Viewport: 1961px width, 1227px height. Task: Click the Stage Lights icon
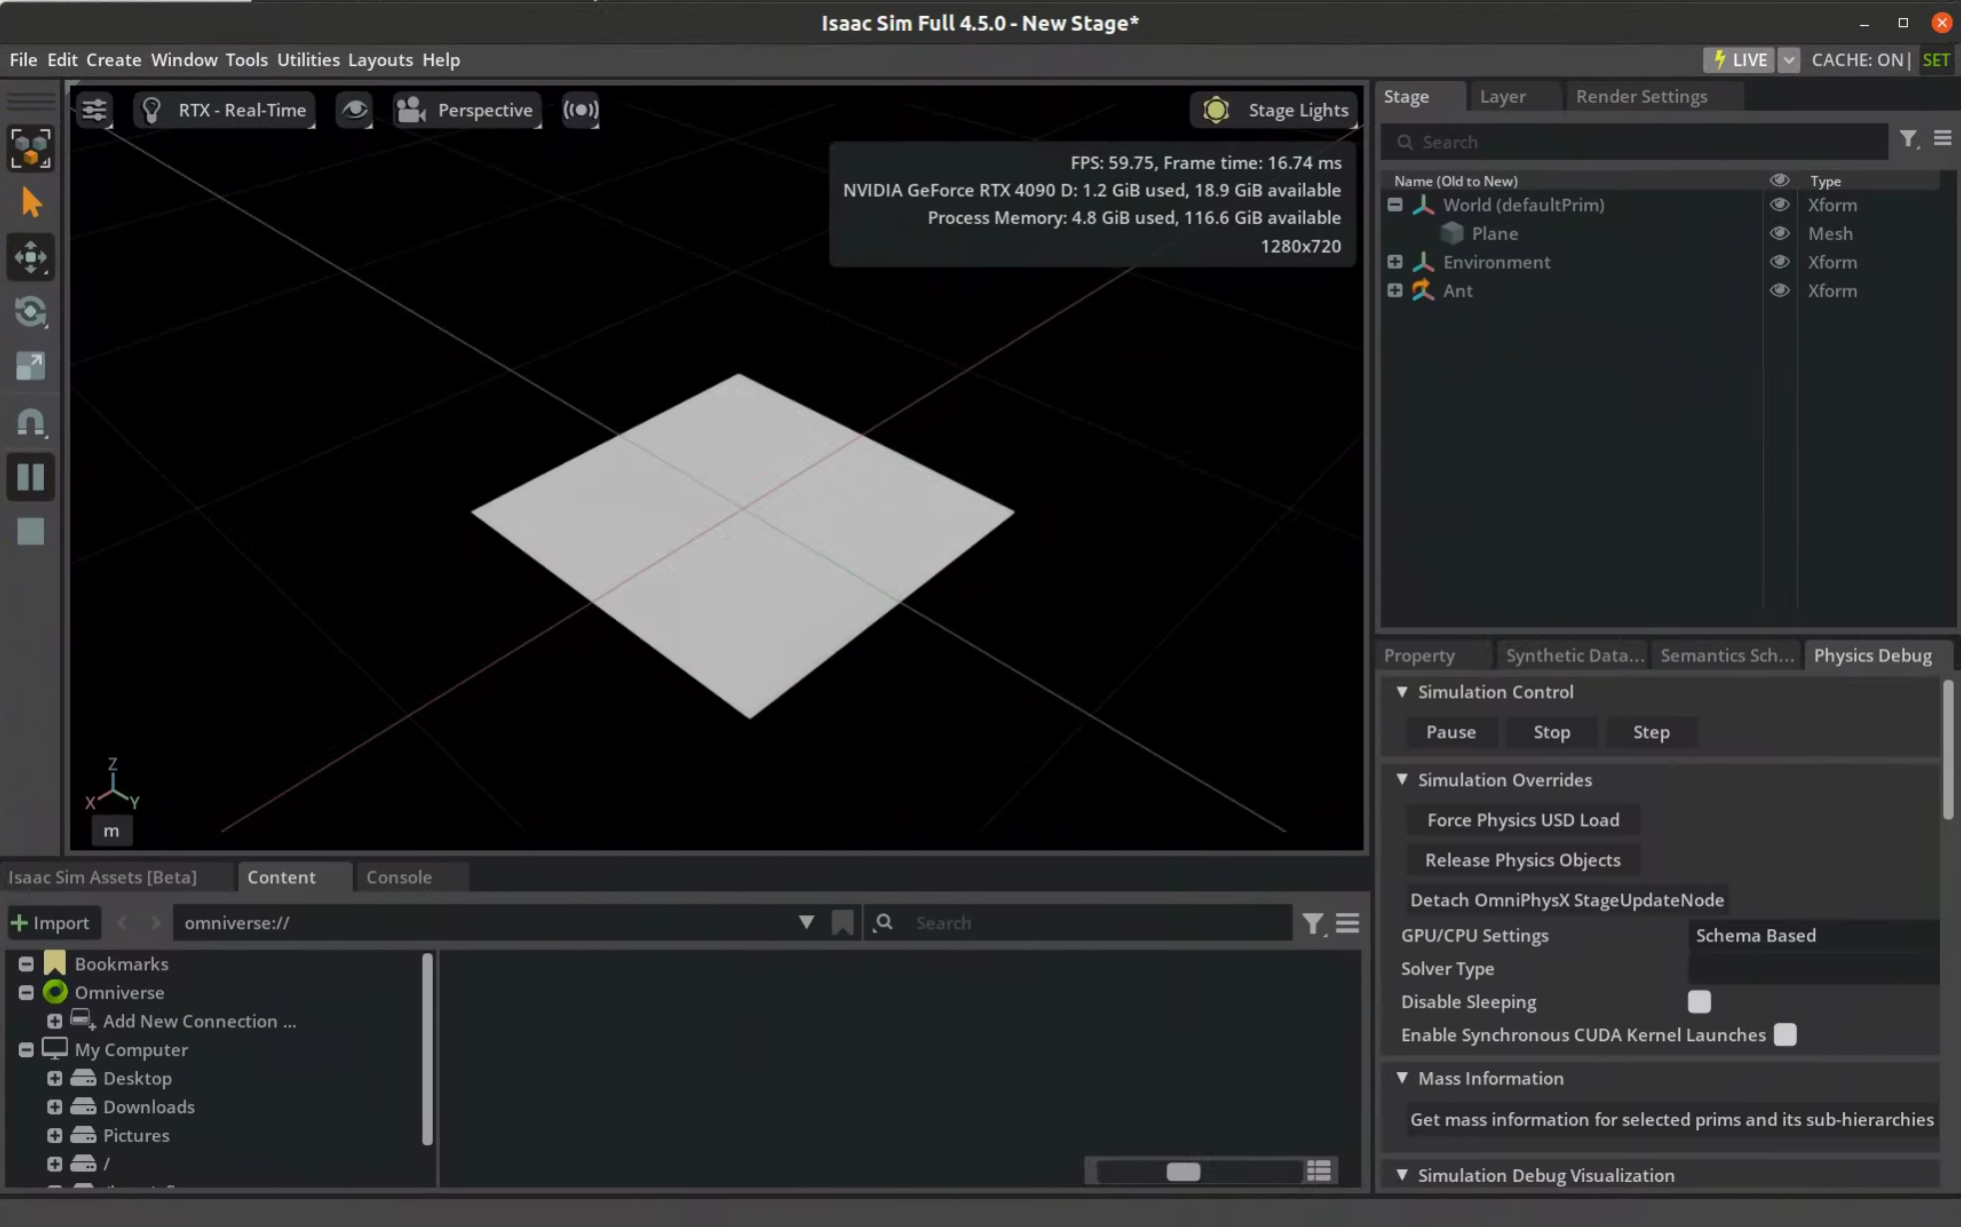[x=1215, y=110]
